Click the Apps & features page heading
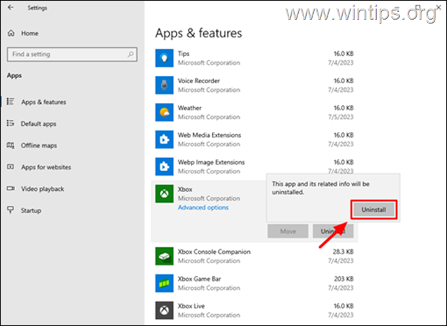This screenshot has width=447, height=326. pyautogui.click(x=199, y=33)
